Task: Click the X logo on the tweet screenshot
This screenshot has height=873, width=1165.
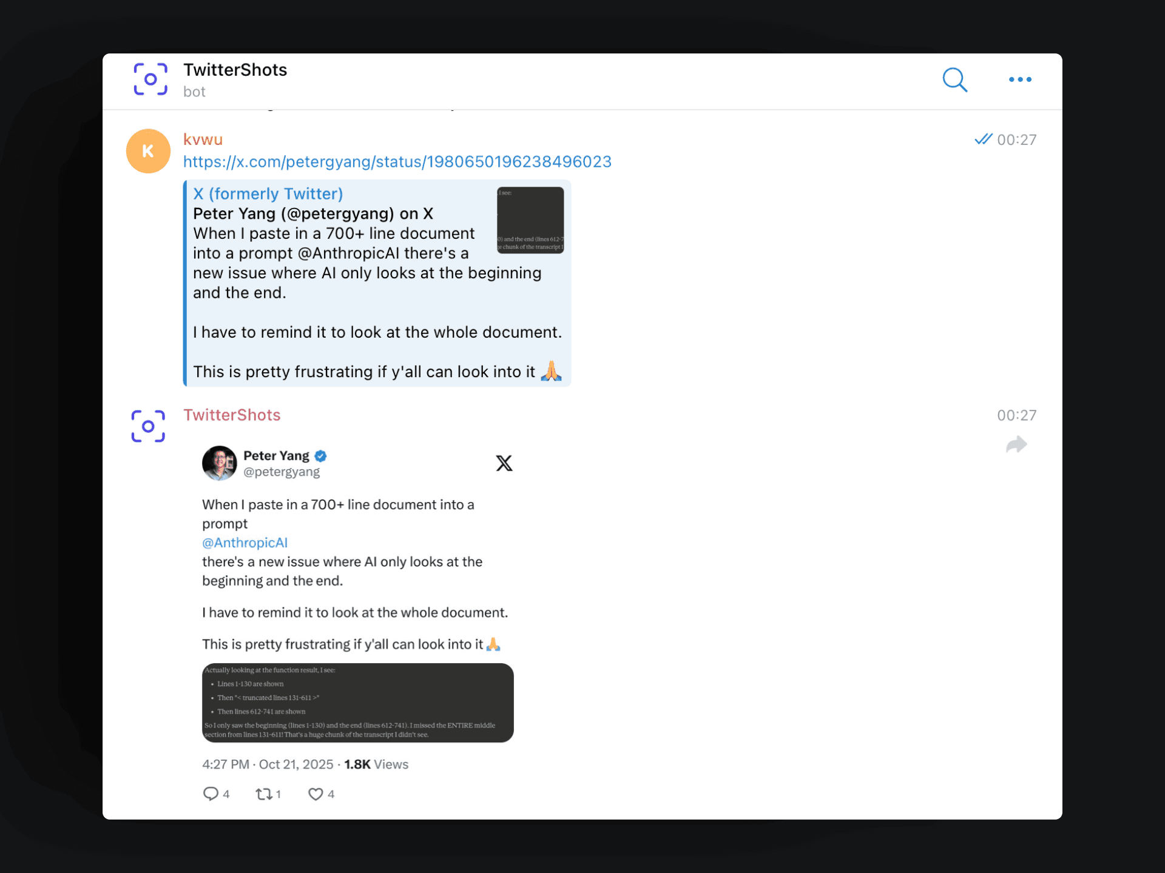Action: (504, 463)
